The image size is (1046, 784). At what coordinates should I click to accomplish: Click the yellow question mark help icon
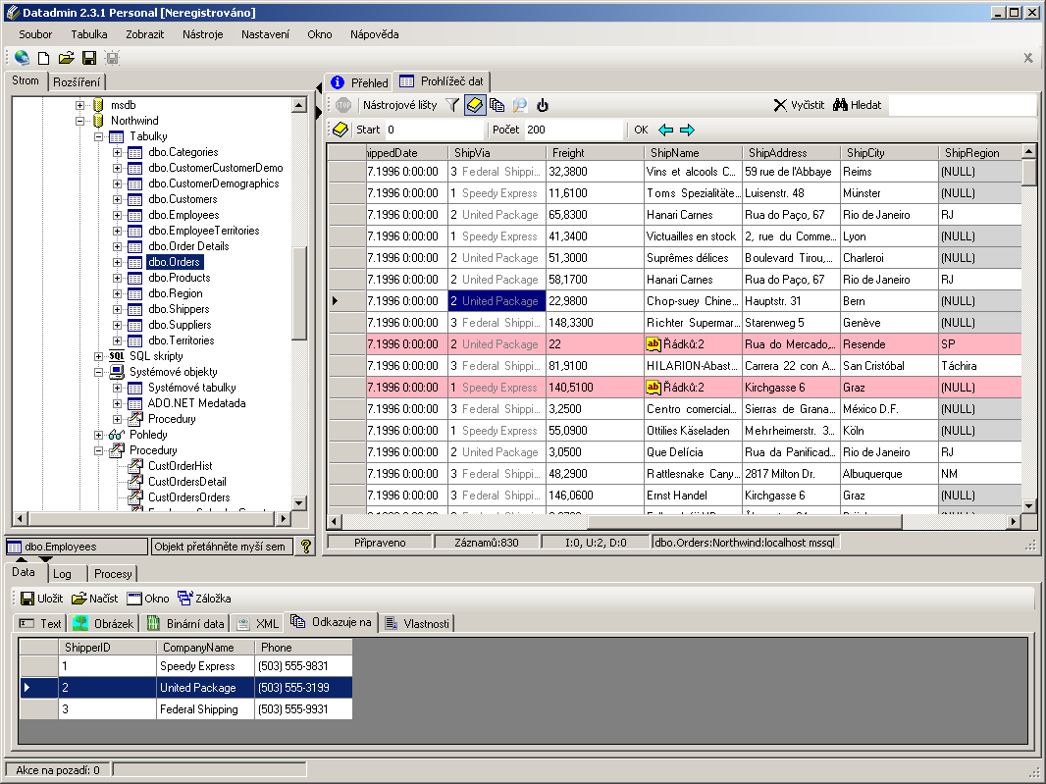305,547
